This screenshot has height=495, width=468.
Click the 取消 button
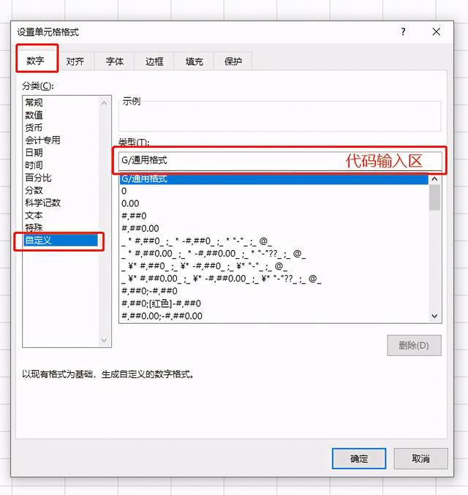(x=420, y=458)
